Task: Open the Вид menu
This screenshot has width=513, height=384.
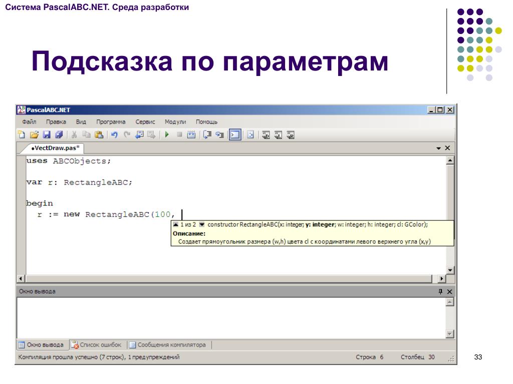Action: pyautogui.click(x=81, y=122)
